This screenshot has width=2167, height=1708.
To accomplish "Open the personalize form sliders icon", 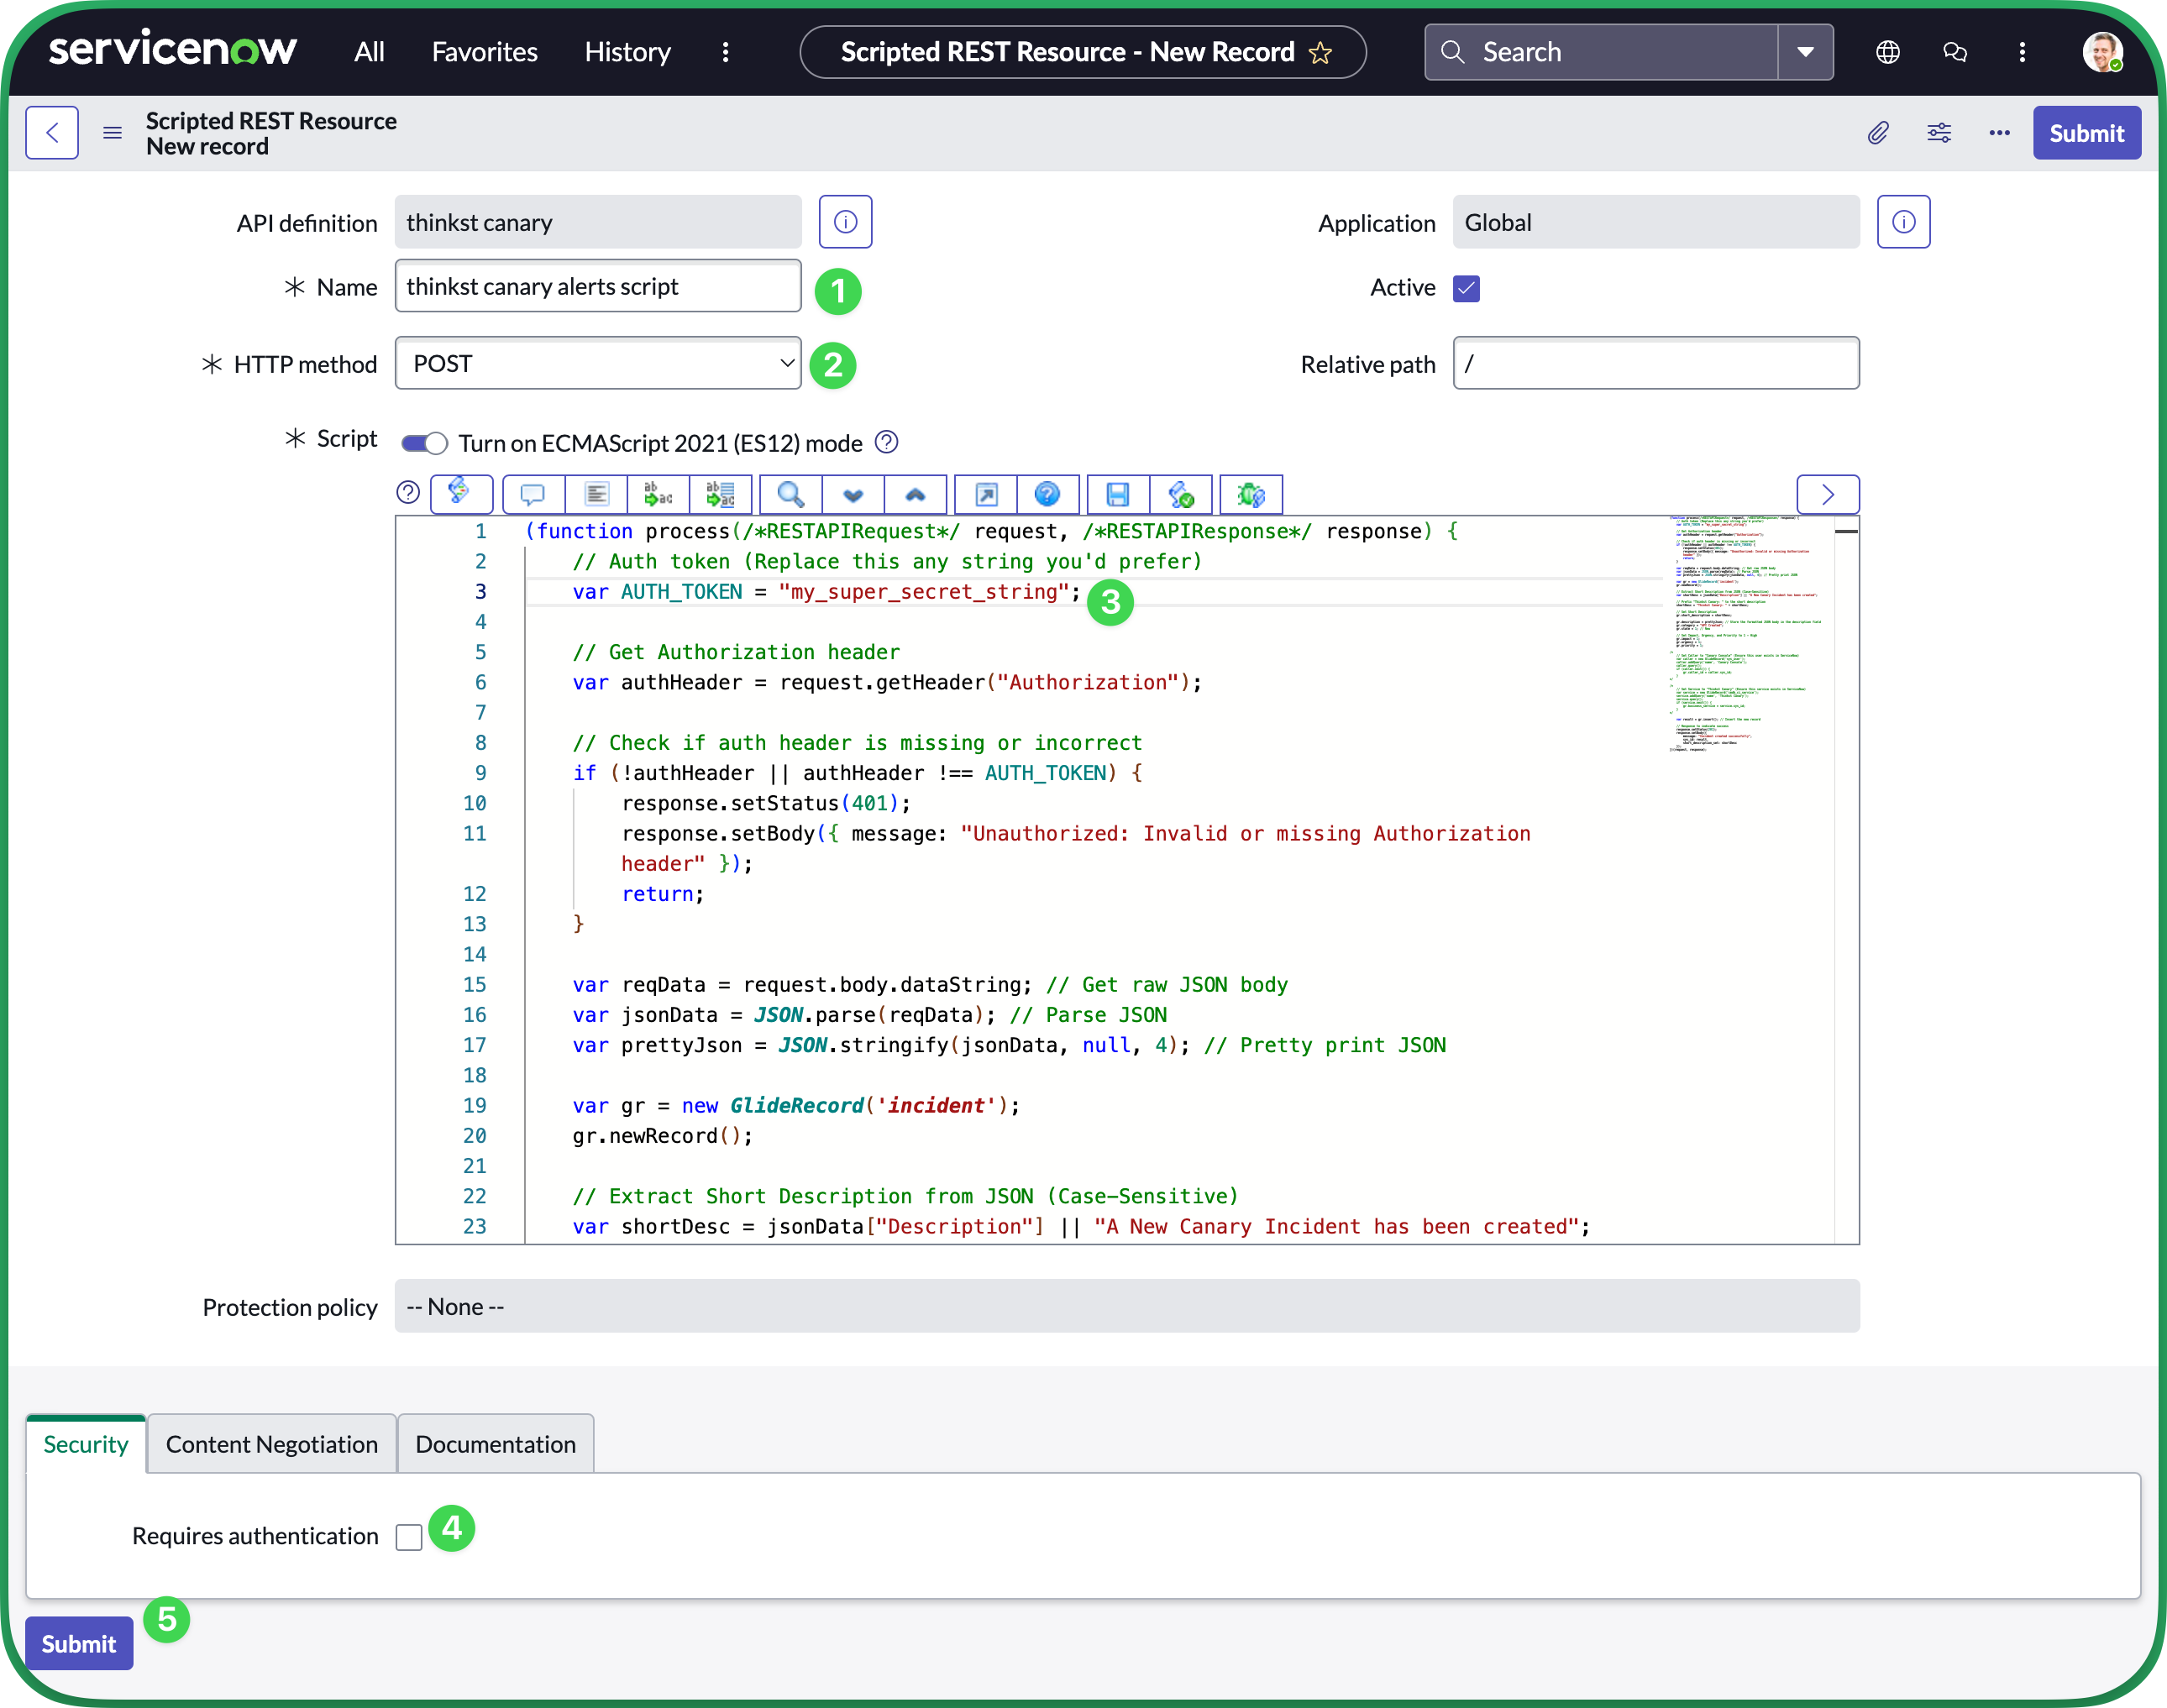I will coord(1939,133).
